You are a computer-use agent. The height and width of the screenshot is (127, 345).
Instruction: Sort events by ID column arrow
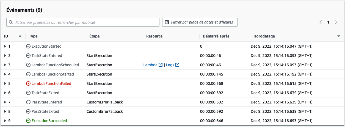20,36
